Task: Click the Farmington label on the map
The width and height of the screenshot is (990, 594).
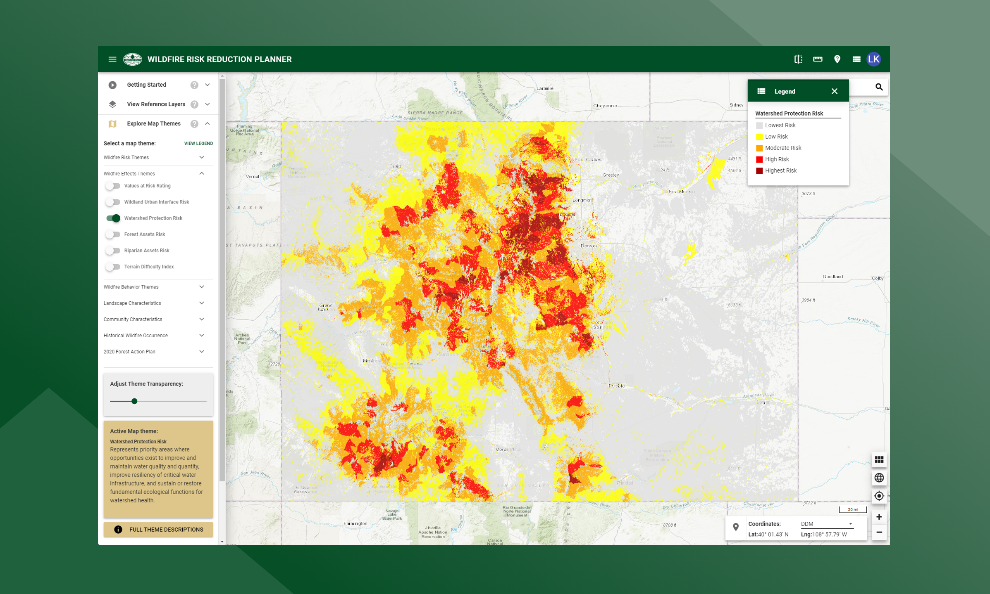Action: tap(355, 523)
